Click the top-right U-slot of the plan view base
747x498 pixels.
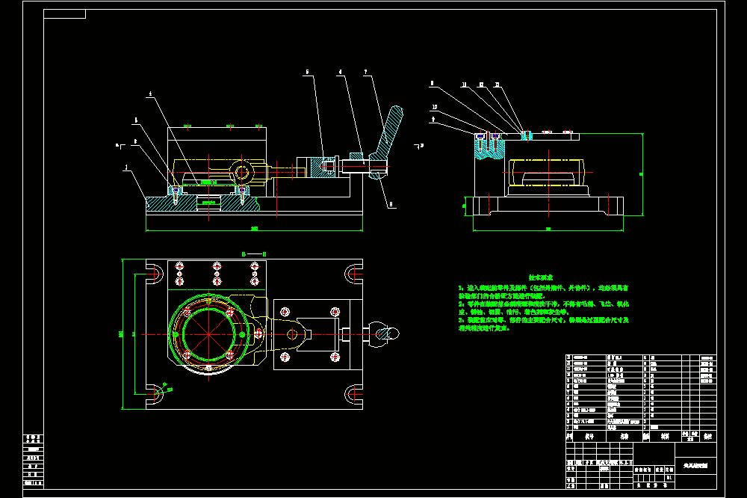click(353, 274)
